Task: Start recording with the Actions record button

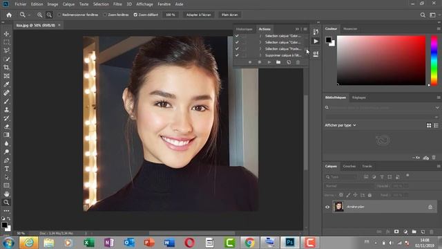Action: [260, 62]
